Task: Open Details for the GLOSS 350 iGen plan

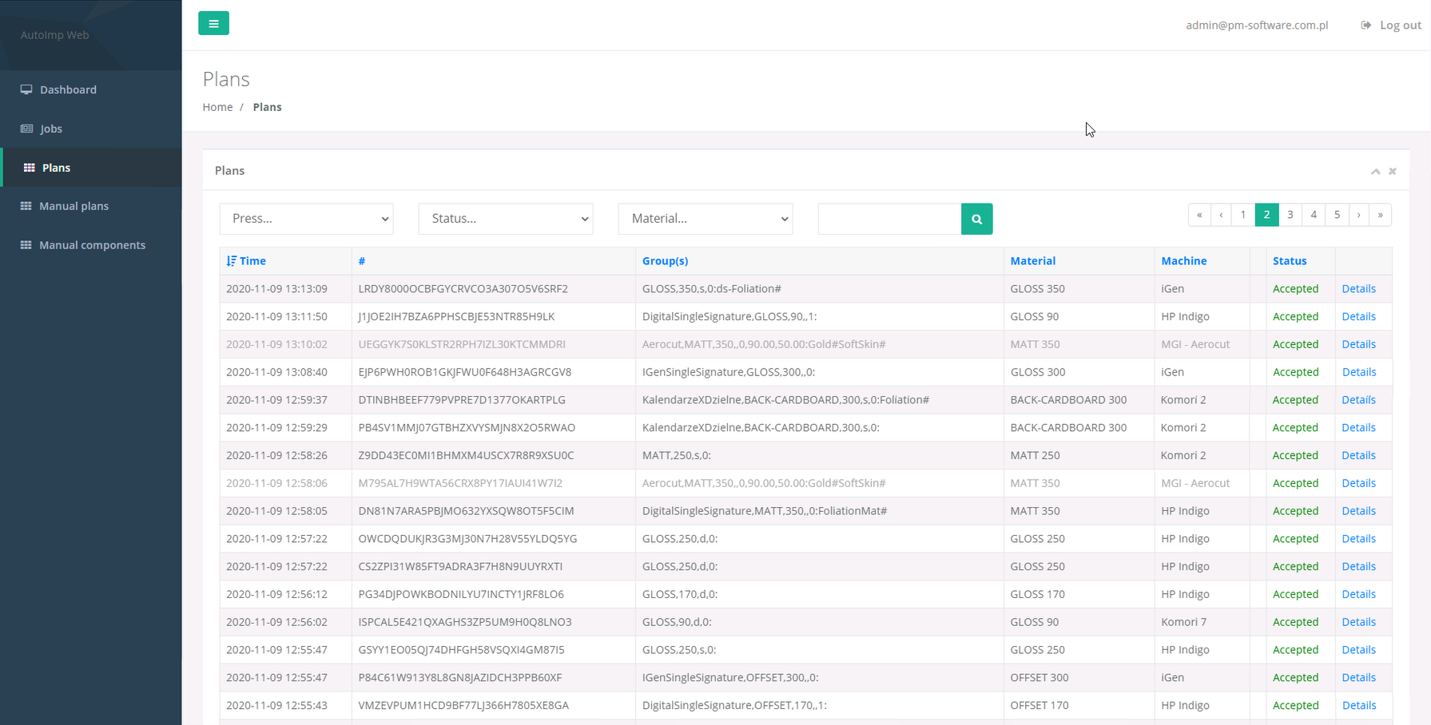Action: point(1358,289)
